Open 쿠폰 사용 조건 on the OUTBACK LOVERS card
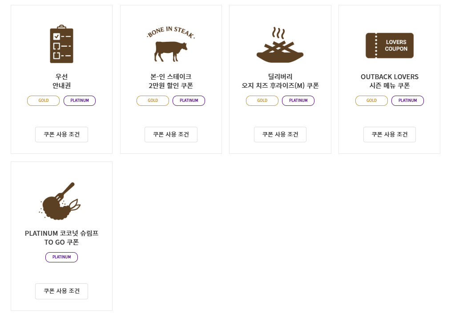The width and height of the screenshot is (451, 318). tap(389, 134)
